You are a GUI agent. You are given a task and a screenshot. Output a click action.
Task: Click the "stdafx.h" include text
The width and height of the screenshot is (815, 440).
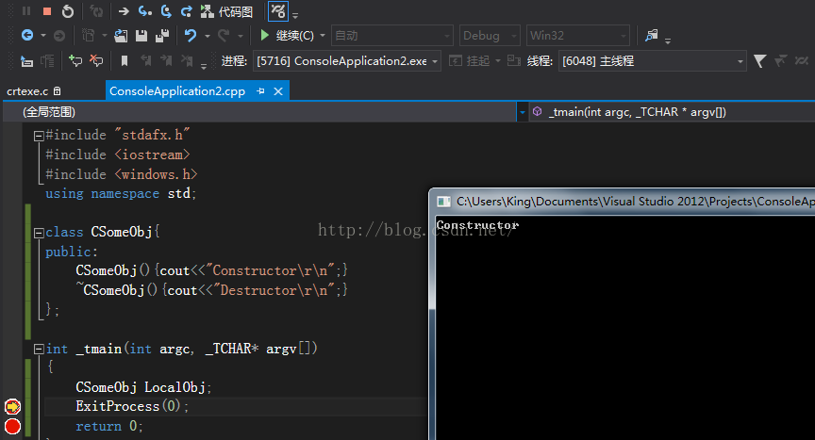(151, 135)
